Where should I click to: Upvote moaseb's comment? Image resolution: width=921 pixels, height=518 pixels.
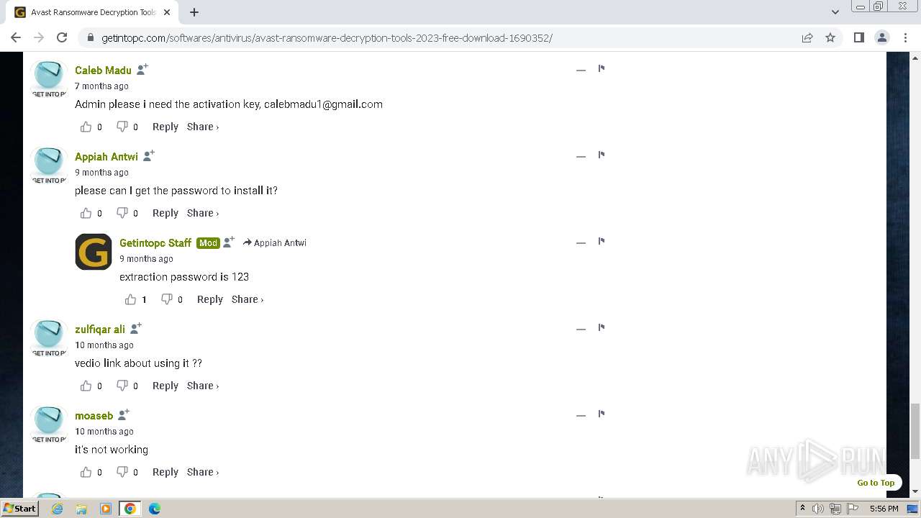click(x=86, y=472)
